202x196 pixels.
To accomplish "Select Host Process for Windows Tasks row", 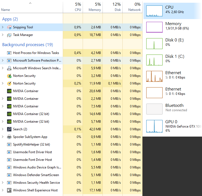I will [x=71, y=53].
